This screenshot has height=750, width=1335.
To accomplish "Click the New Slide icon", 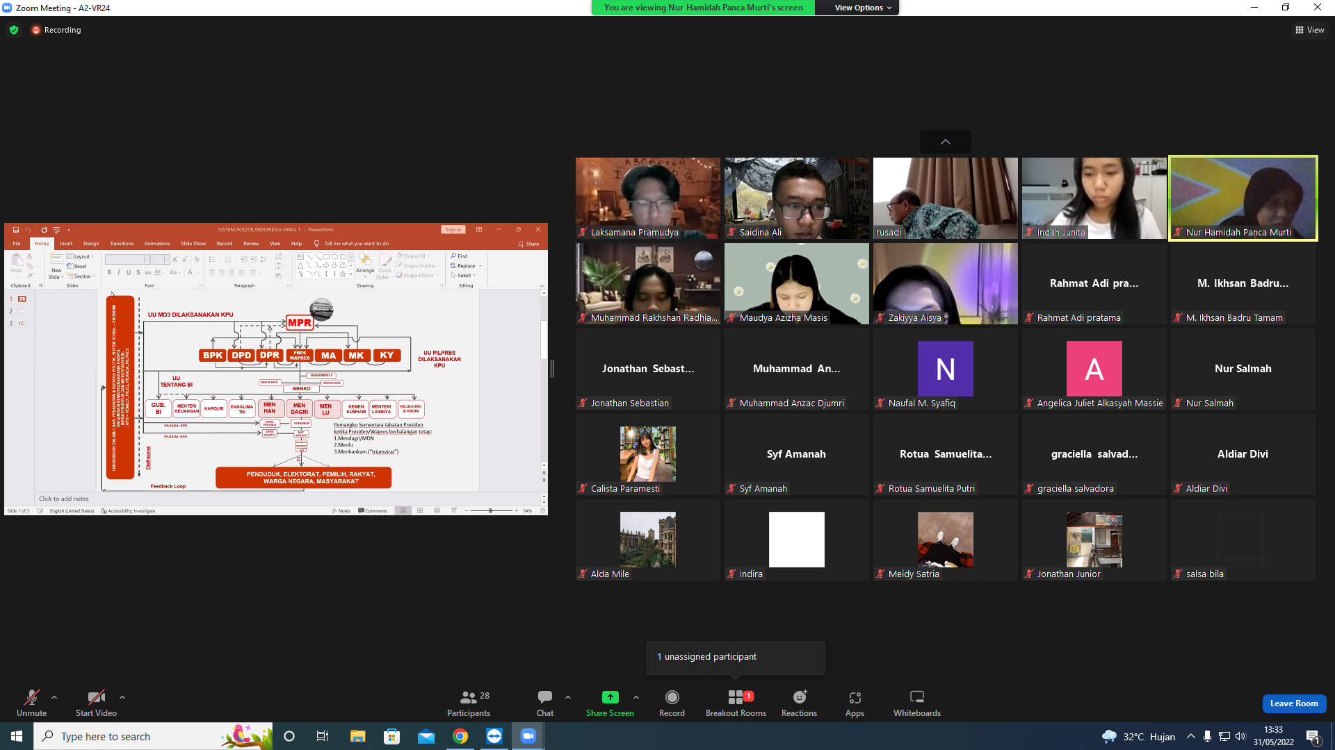I will (x=56, y=258).
